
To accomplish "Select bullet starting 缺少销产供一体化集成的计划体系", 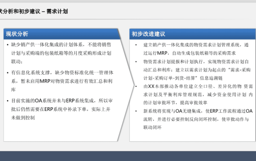I will [x=61, y=53].
